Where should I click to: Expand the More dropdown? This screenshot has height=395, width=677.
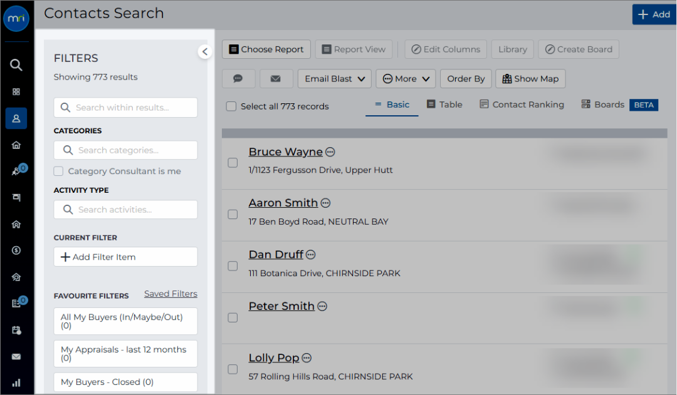pos(406,79)
